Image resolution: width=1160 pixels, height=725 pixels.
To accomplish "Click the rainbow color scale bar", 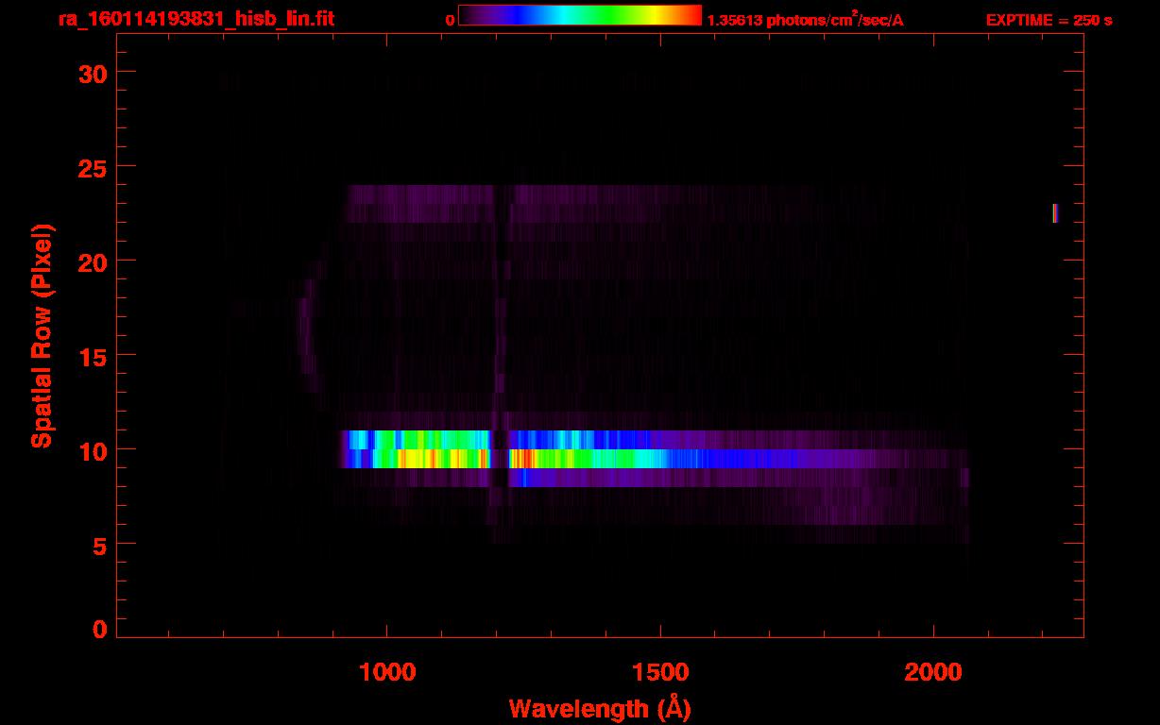I will 580,15.
